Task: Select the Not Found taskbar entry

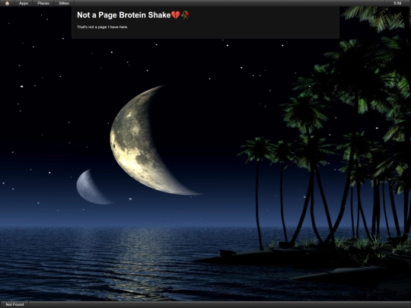Action: click(14, 304)
